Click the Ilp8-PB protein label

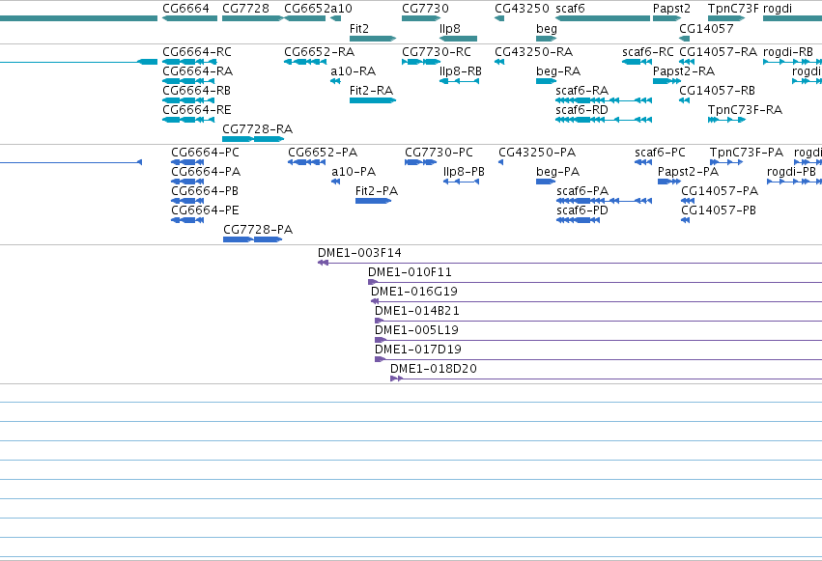point(464,172)
